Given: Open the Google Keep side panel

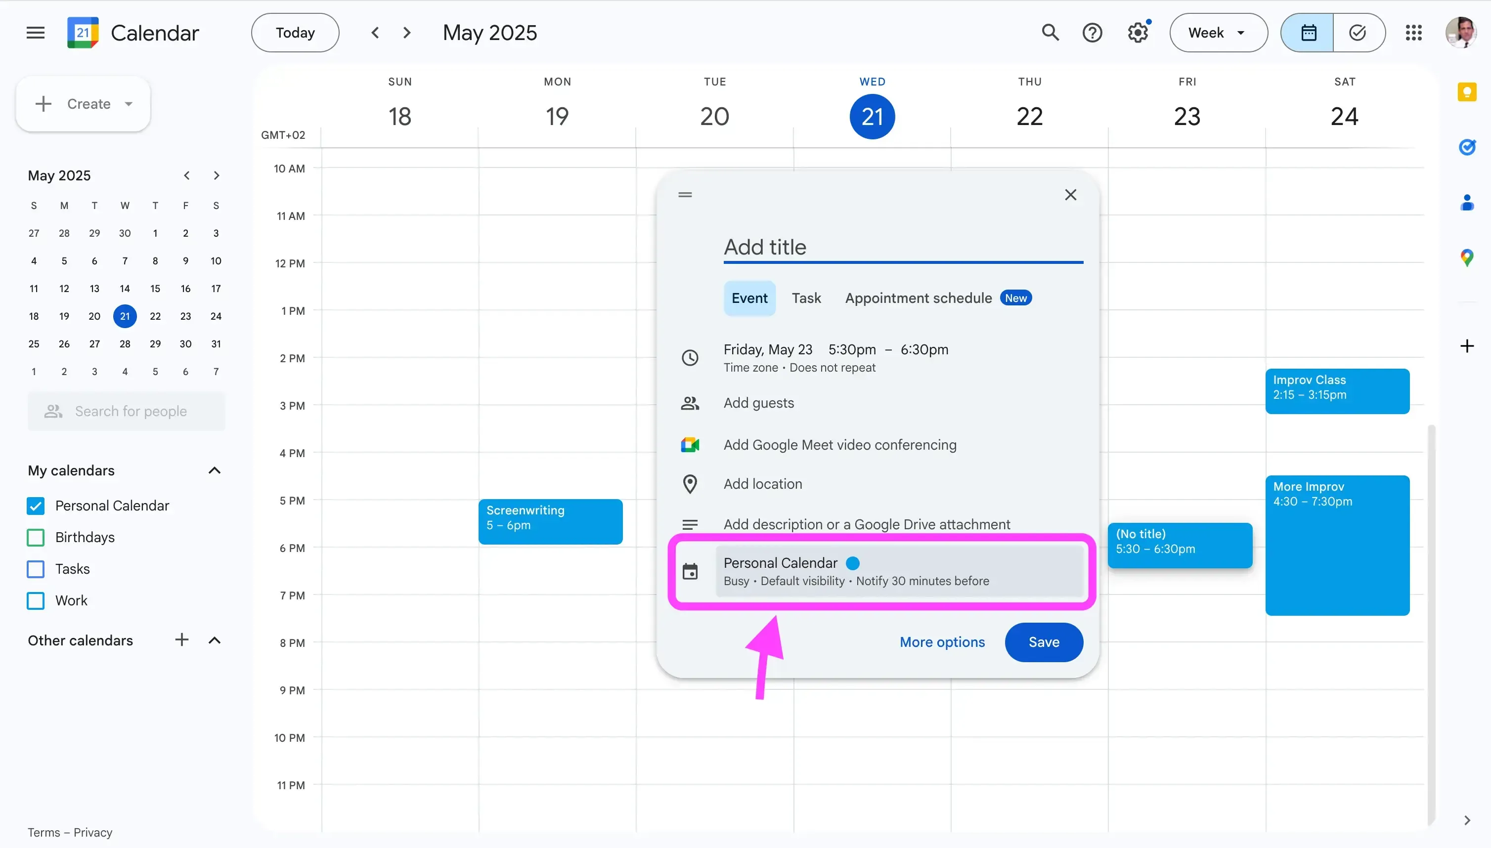Looking at the screenshot, I should [1467, 91].
